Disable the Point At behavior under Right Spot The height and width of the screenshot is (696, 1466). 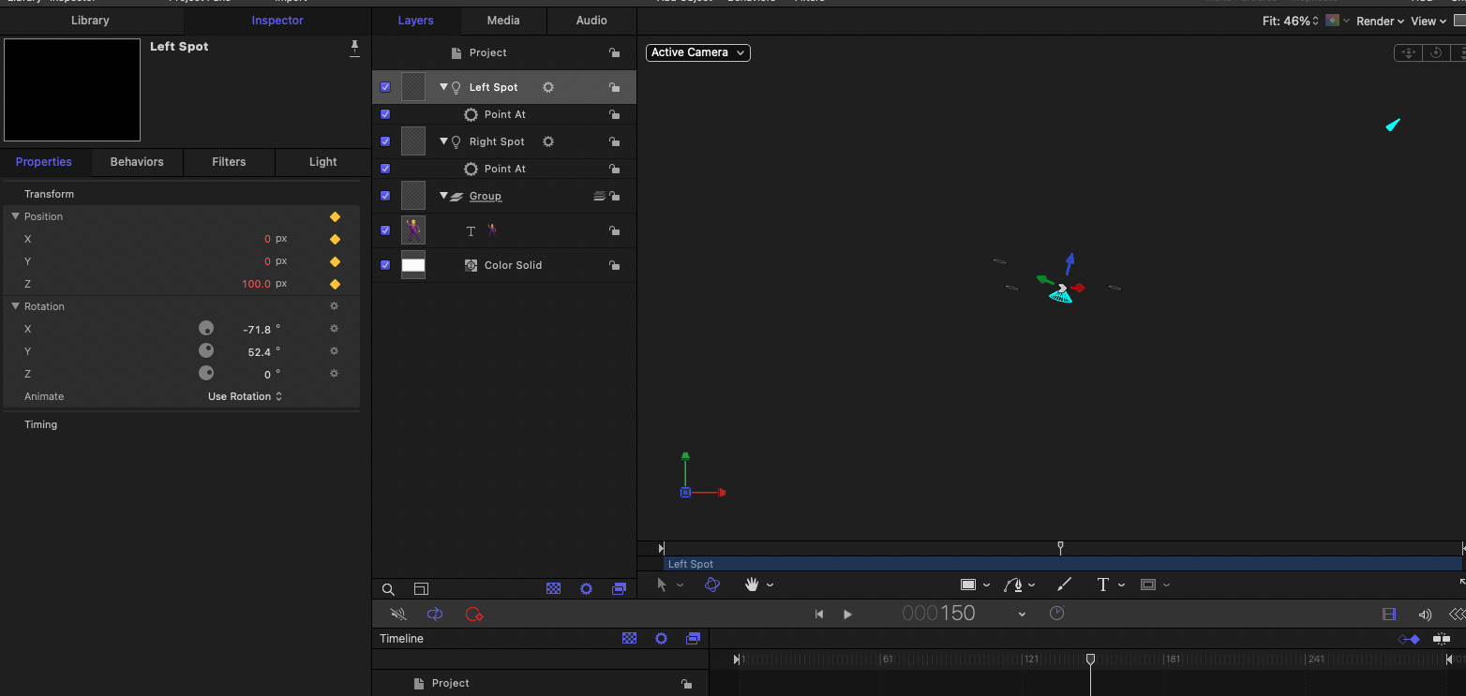(385, 169)
